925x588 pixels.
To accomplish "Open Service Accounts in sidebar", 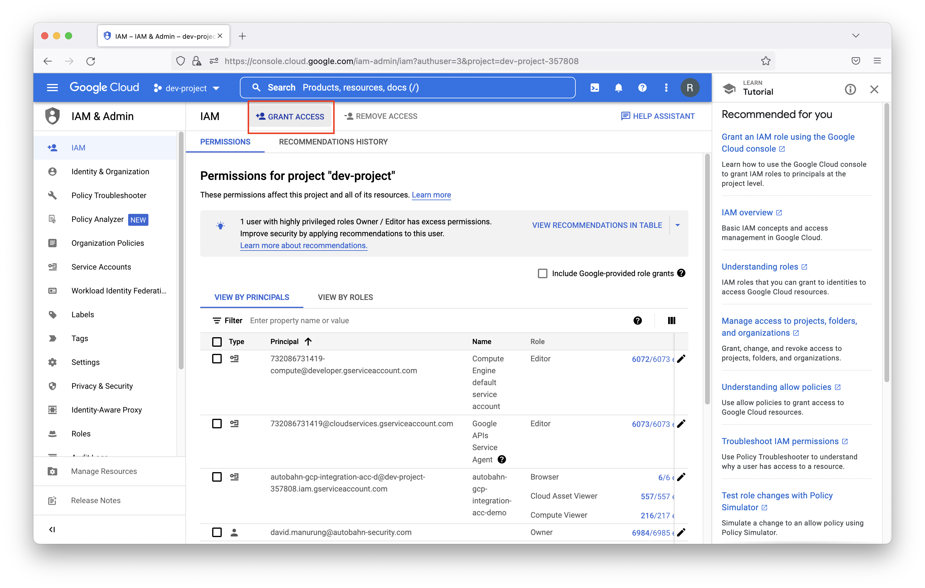I will tap(105, 267).
